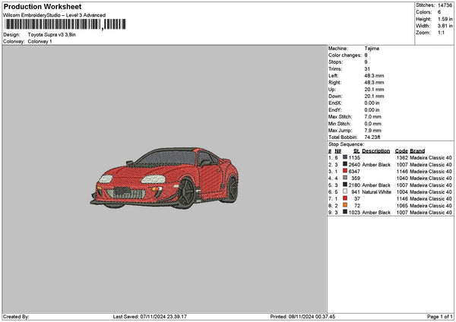Click the Up value '20.1 mm'

374,90
